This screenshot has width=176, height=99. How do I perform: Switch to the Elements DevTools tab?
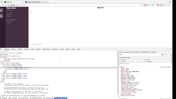(x=7, y=49)
